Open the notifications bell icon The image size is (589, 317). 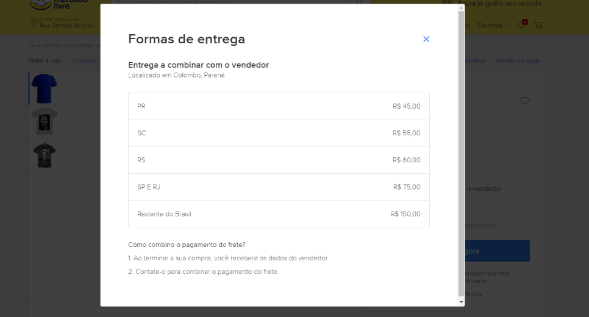click(521, 25)
